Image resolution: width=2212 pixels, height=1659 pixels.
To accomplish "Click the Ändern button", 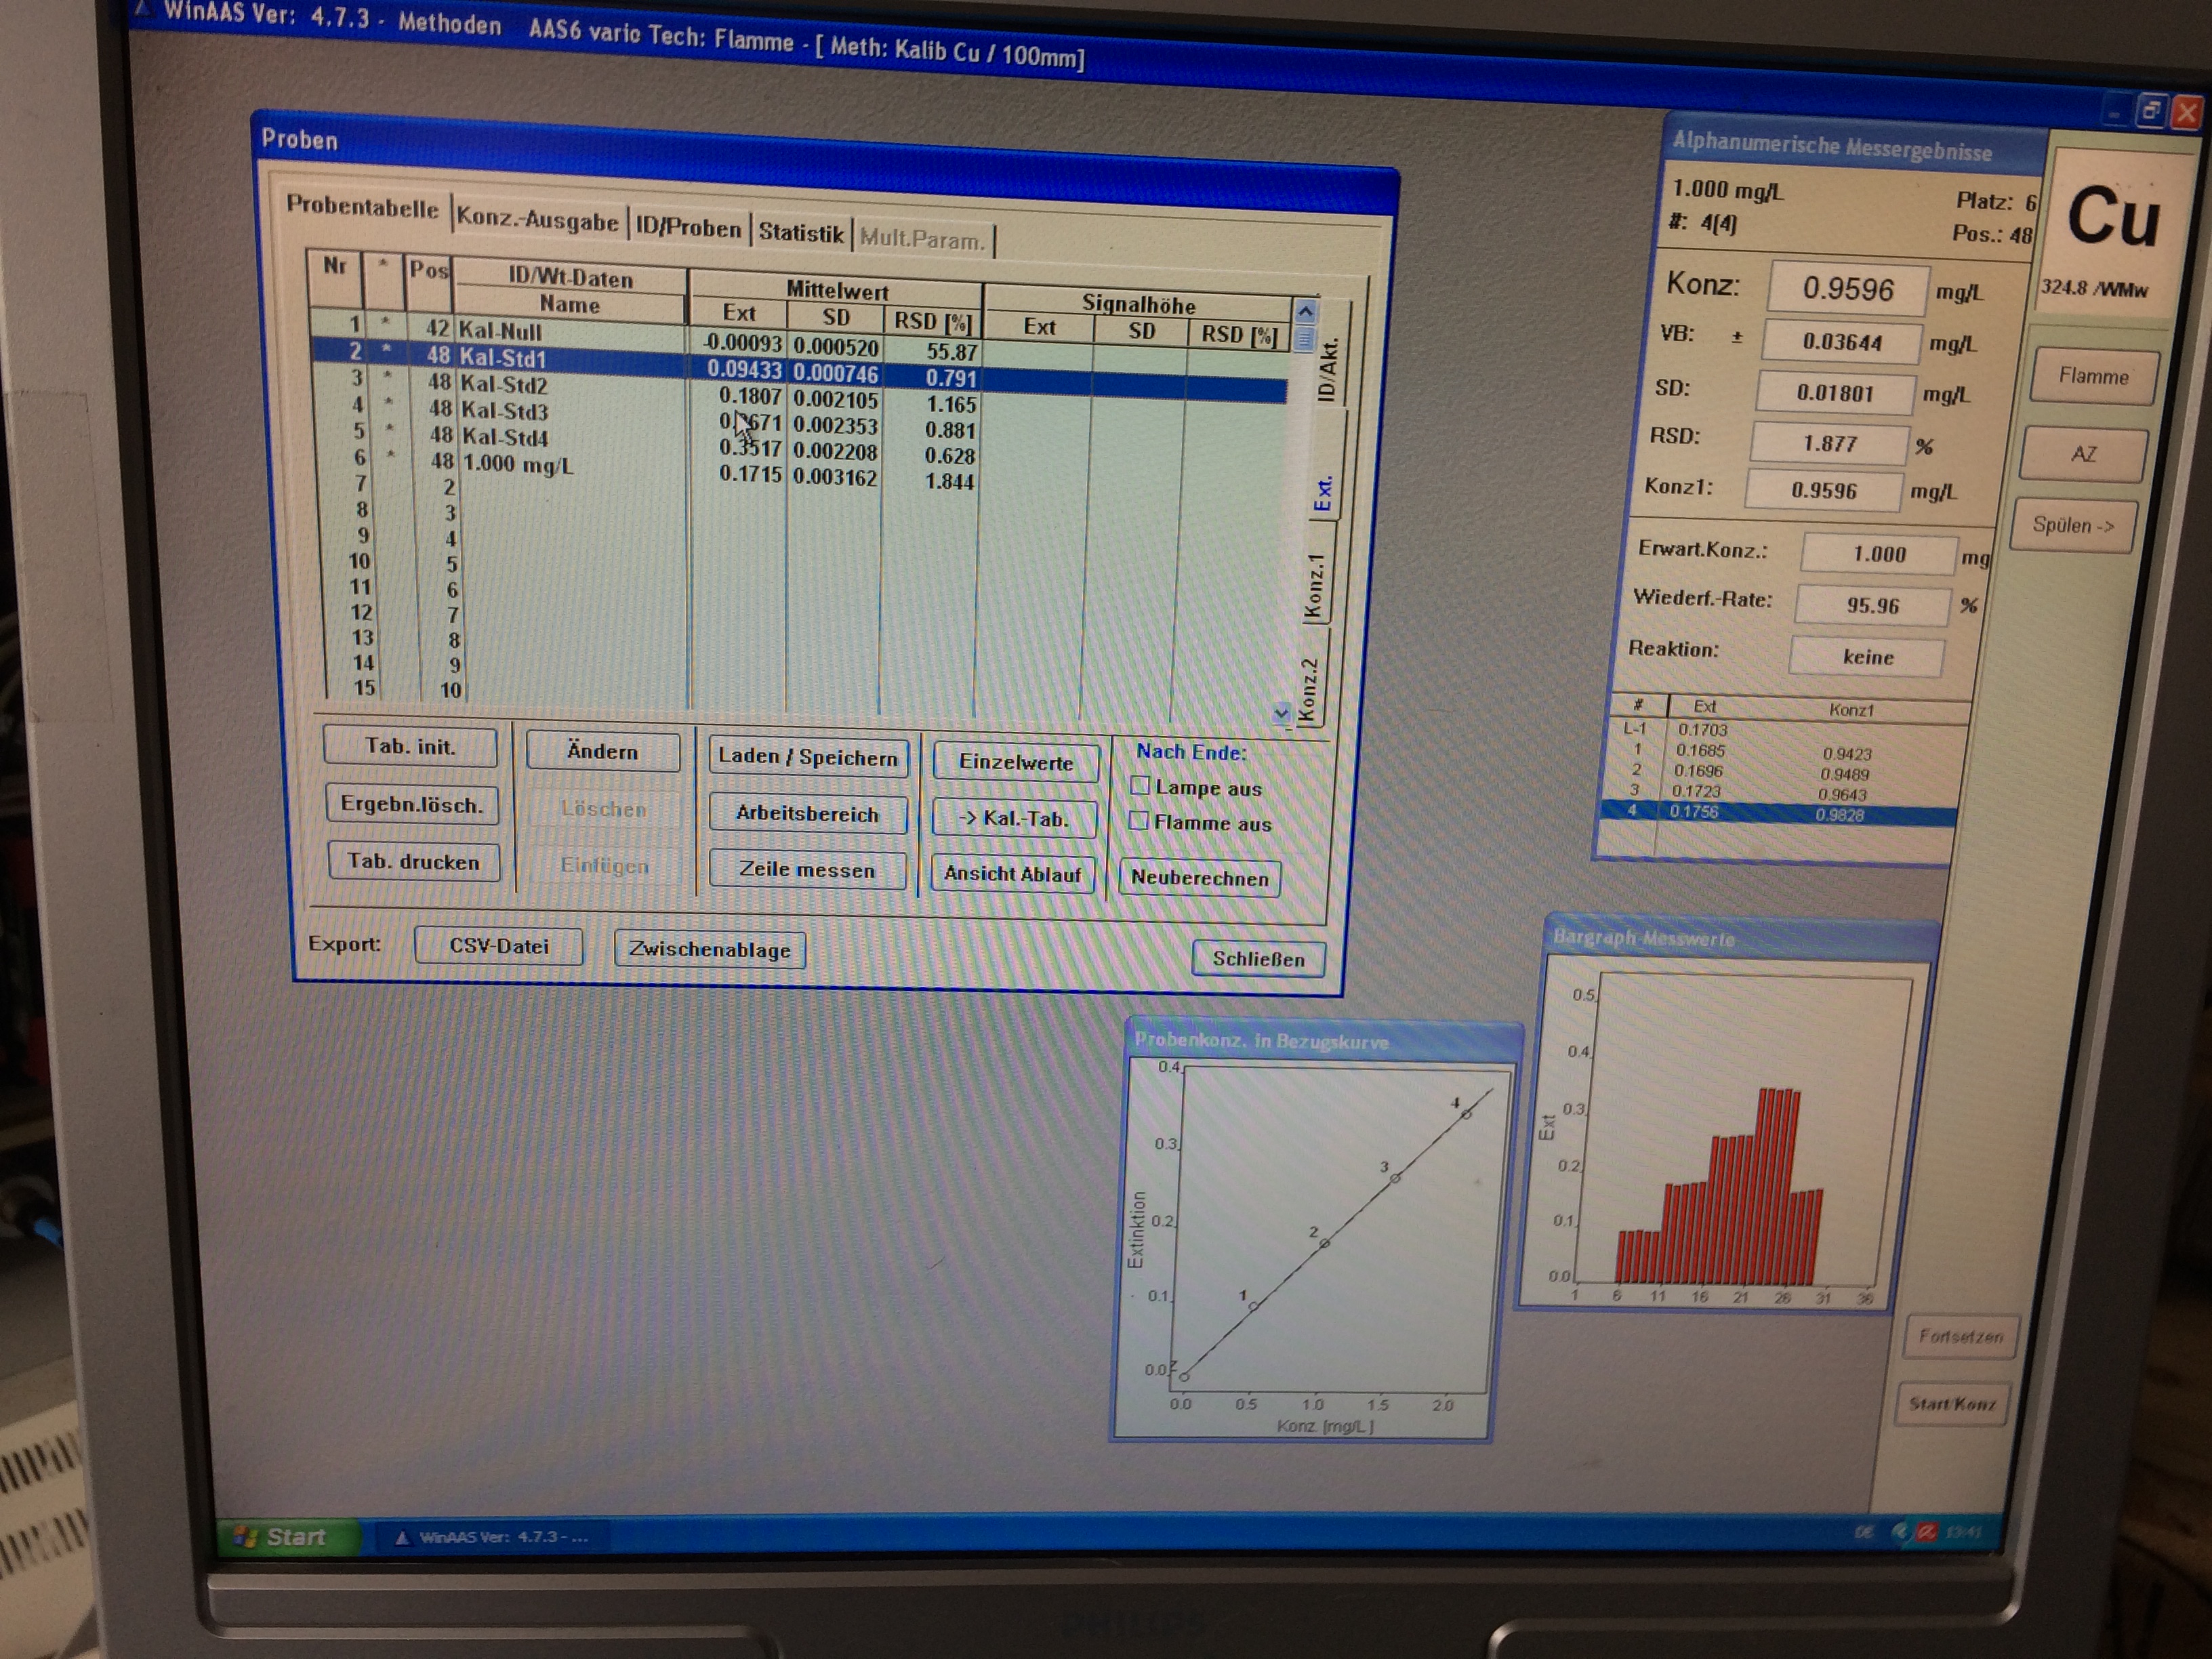I will 602,751.
